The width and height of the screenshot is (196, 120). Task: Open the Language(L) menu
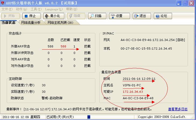point(54,9)
